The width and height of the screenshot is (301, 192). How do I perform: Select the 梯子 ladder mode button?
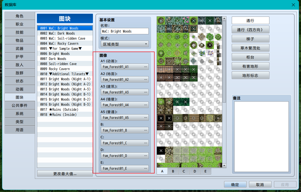point(251,39)
